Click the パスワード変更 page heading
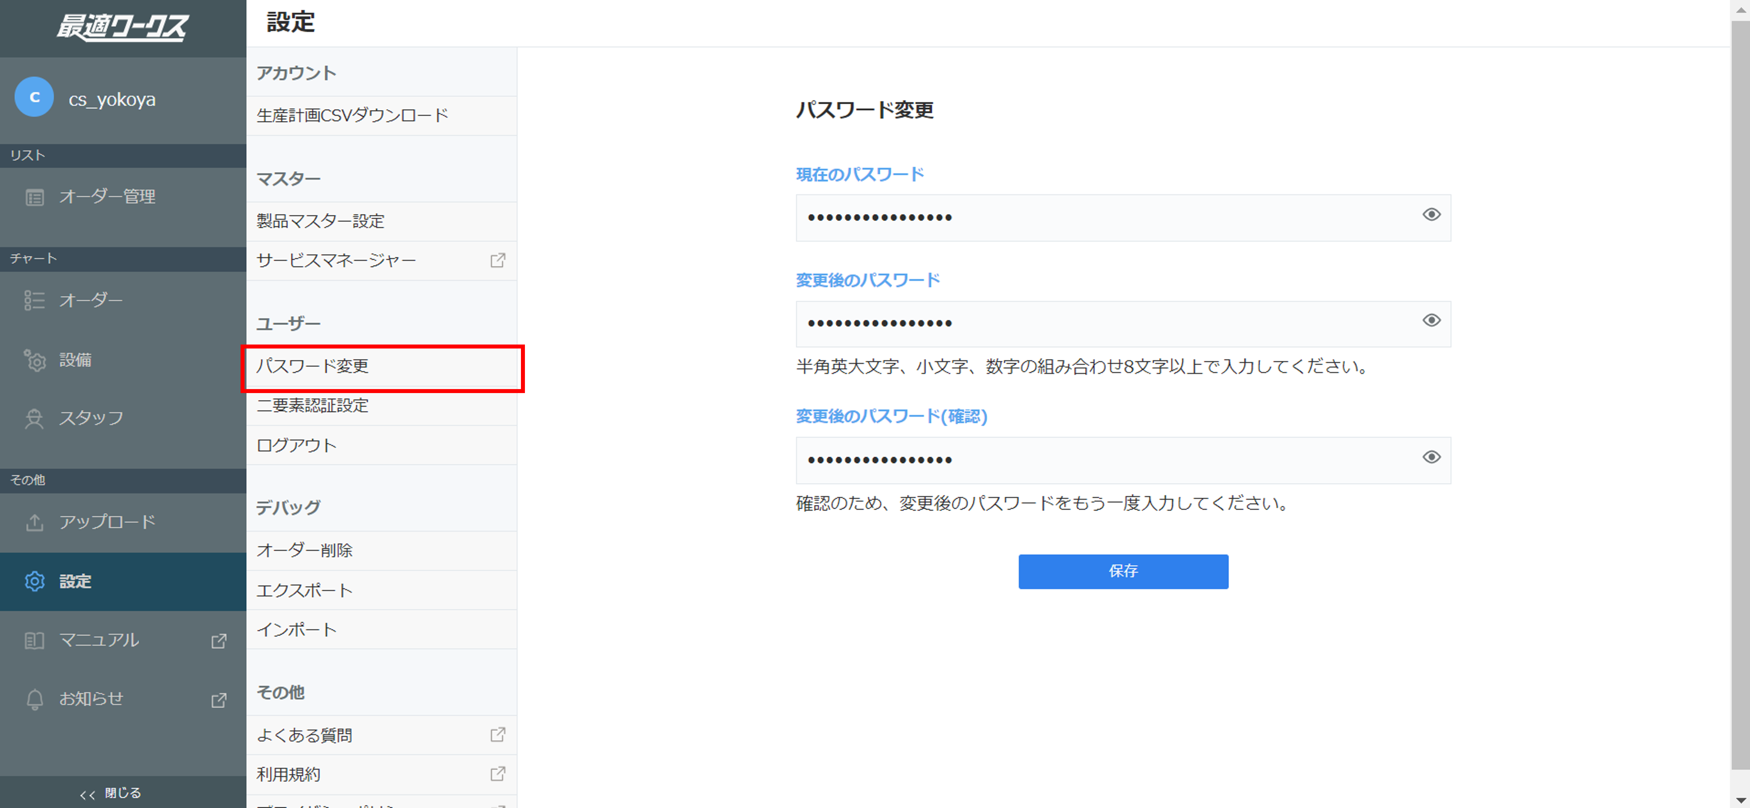The height and width of the screenshot is (808, 1750). [865, 110]
